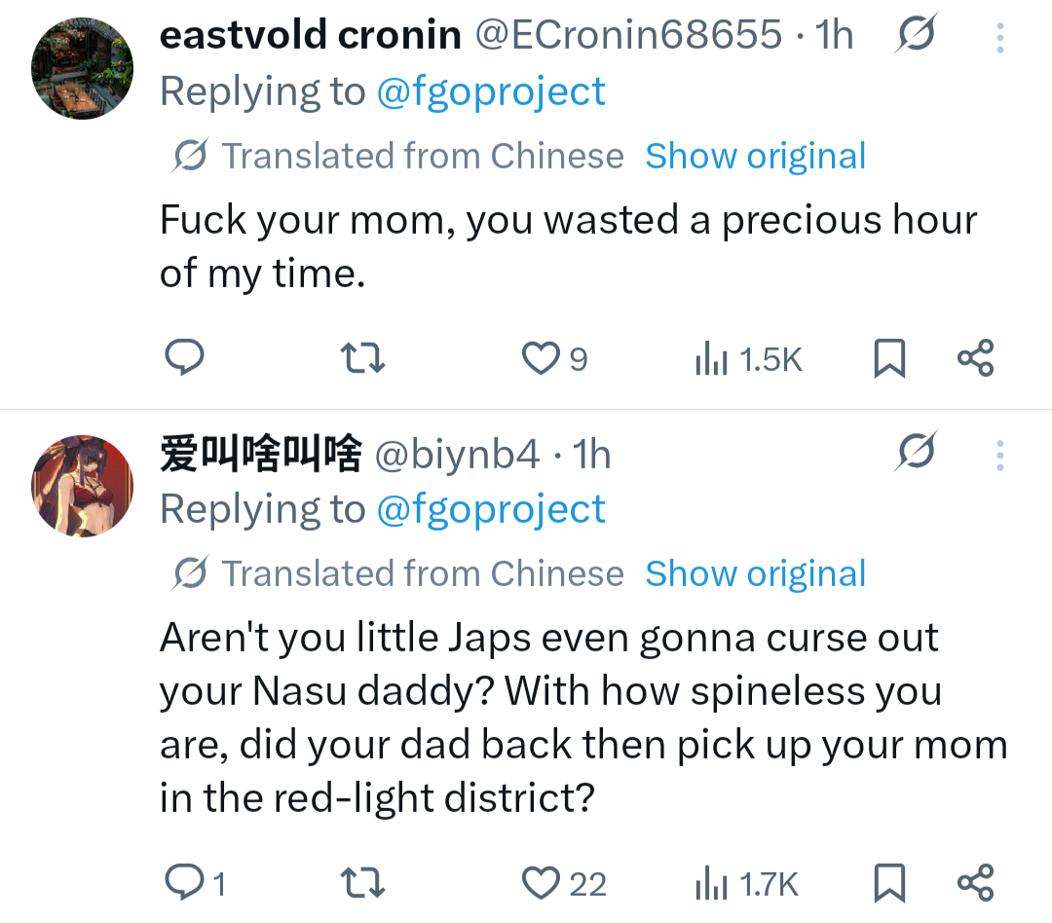Show original text of second tweet

pos(756,573)
